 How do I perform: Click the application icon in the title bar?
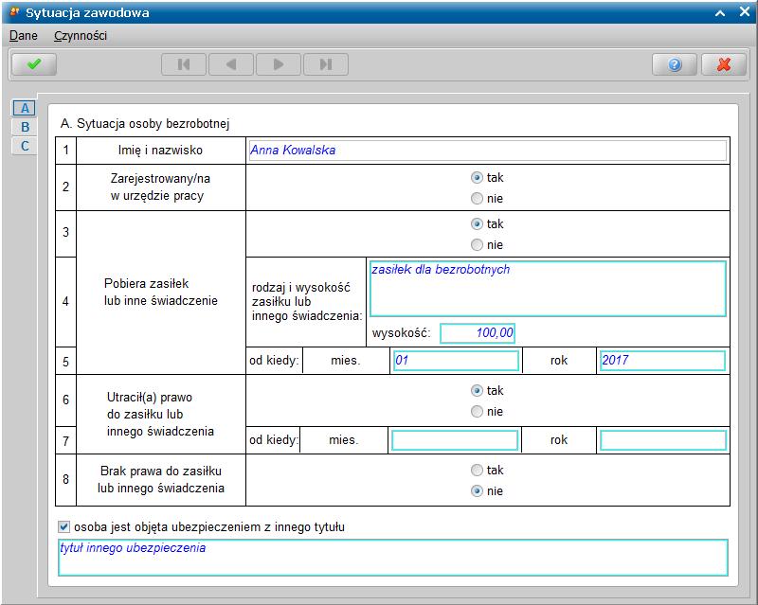click(14, 11)
